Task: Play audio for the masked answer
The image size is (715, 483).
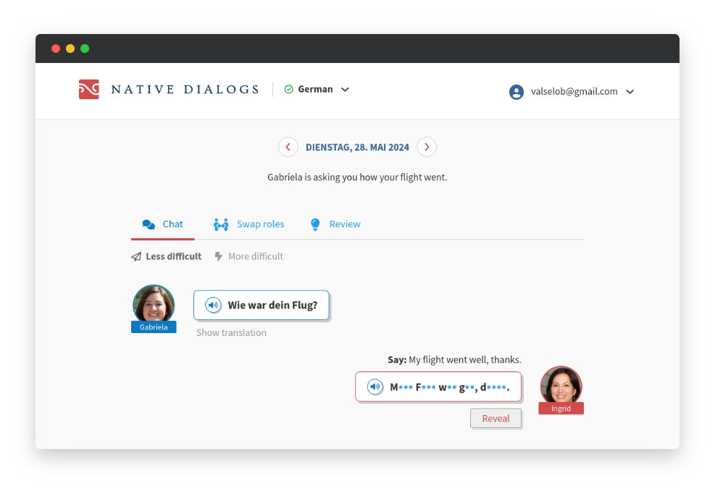Action: [x=375, y=387]
